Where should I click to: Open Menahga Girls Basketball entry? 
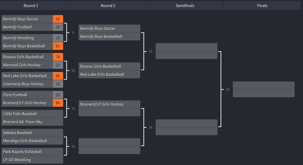tap(32, 141)
